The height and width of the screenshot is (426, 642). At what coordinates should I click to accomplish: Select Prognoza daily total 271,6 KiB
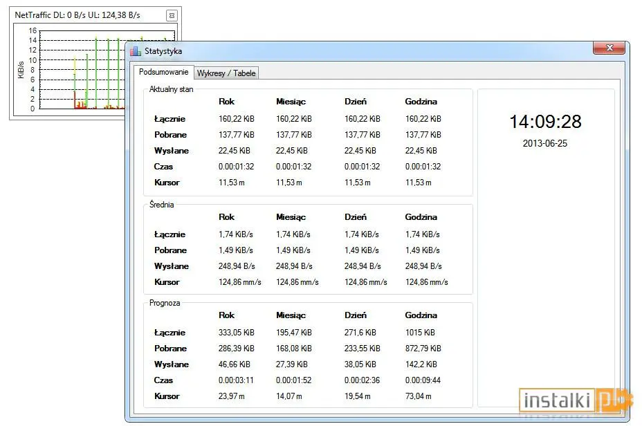click(x=360, y=332)
